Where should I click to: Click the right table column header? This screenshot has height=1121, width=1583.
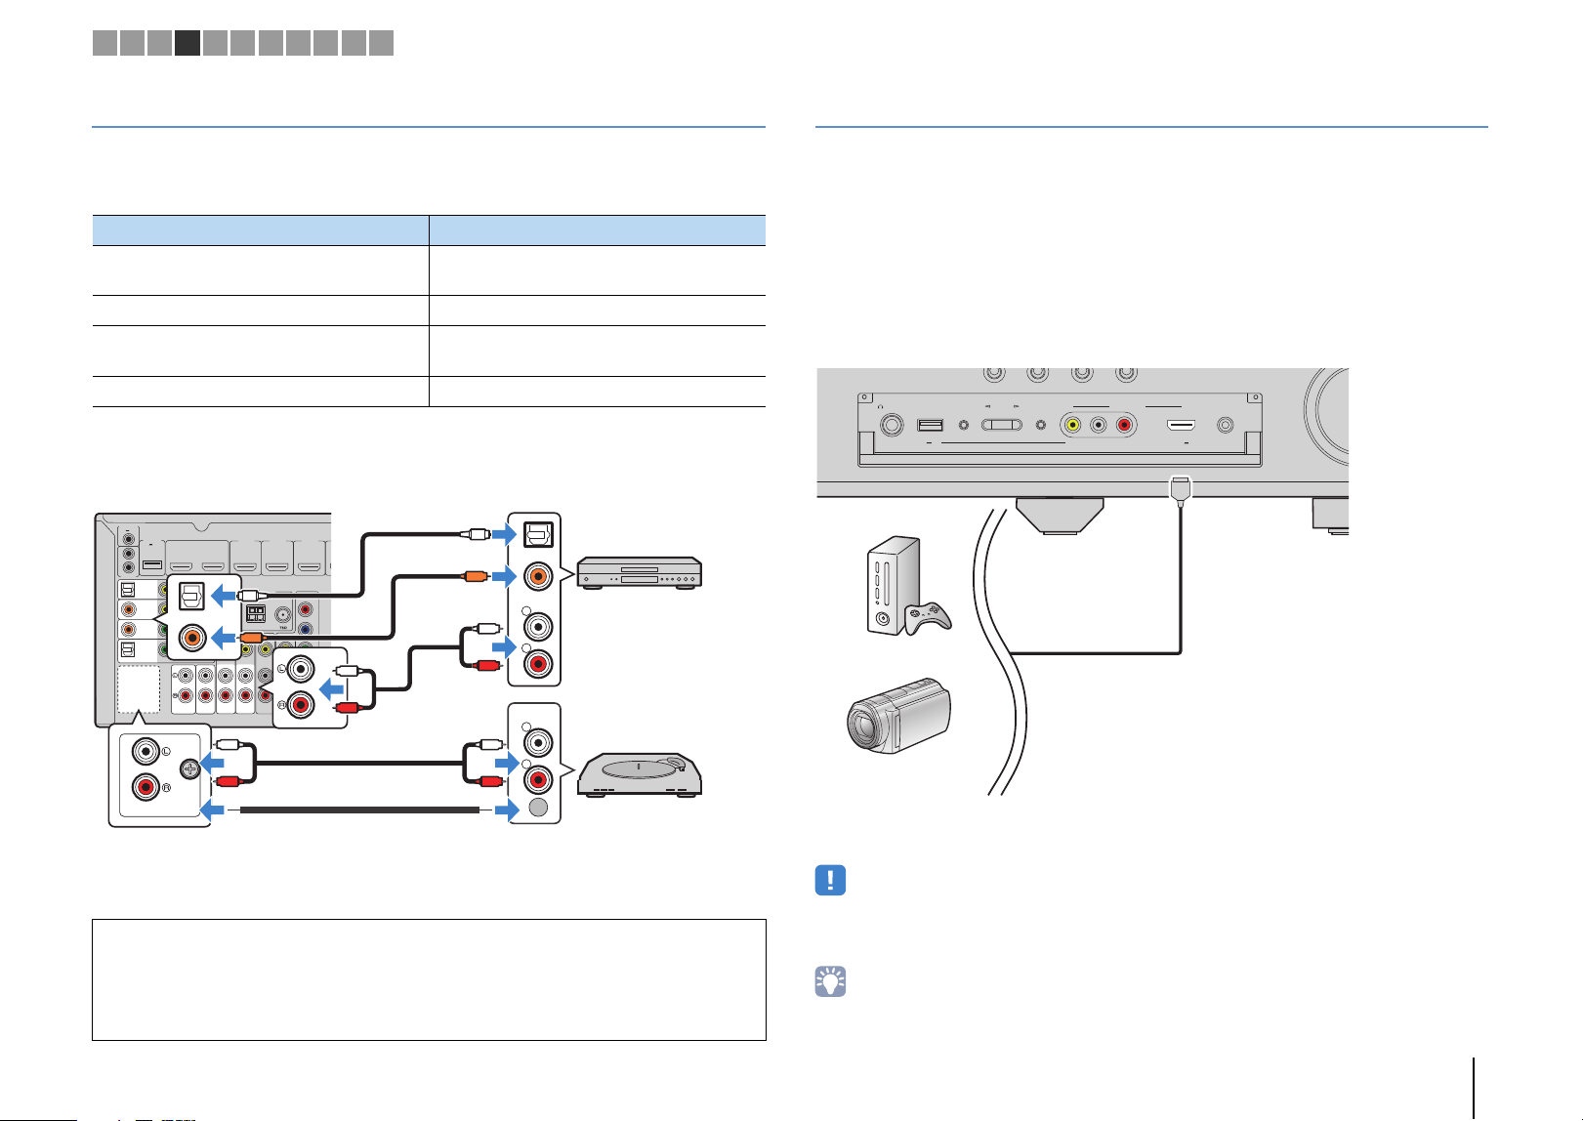point(598,230)
